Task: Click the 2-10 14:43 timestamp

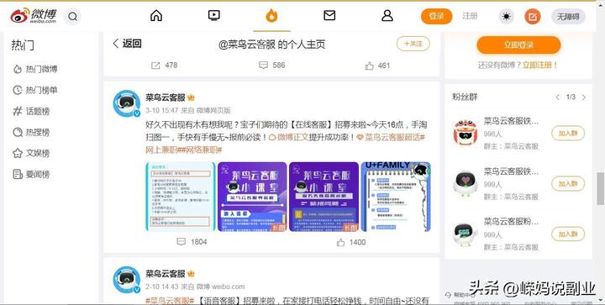Action: 161,287
